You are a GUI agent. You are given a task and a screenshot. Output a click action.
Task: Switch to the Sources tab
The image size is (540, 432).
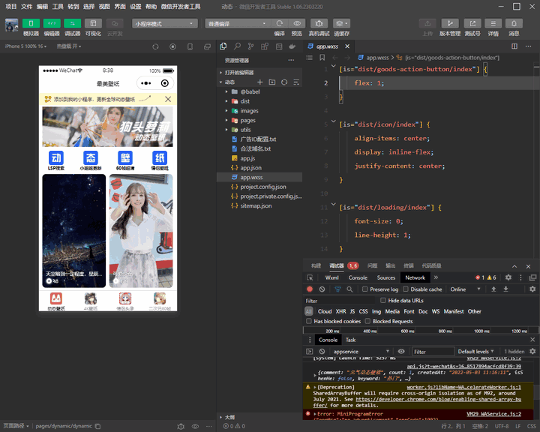(386, 277)
